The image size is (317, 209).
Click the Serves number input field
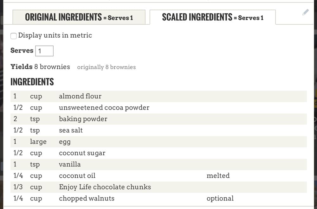[x=44, y=51]
